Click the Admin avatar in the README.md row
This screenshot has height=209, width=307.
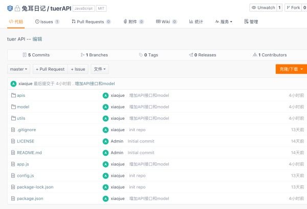(105, 153)
